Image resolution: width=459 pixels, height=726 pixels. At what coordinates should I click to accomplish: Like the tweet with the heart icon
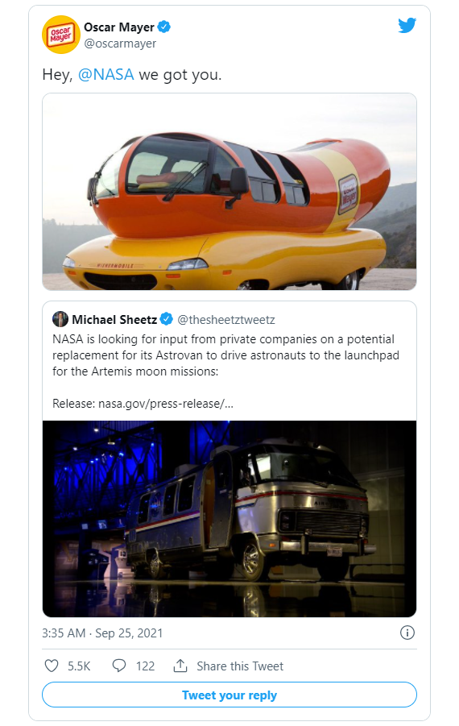pyautogui.click(x=52, y=666)
